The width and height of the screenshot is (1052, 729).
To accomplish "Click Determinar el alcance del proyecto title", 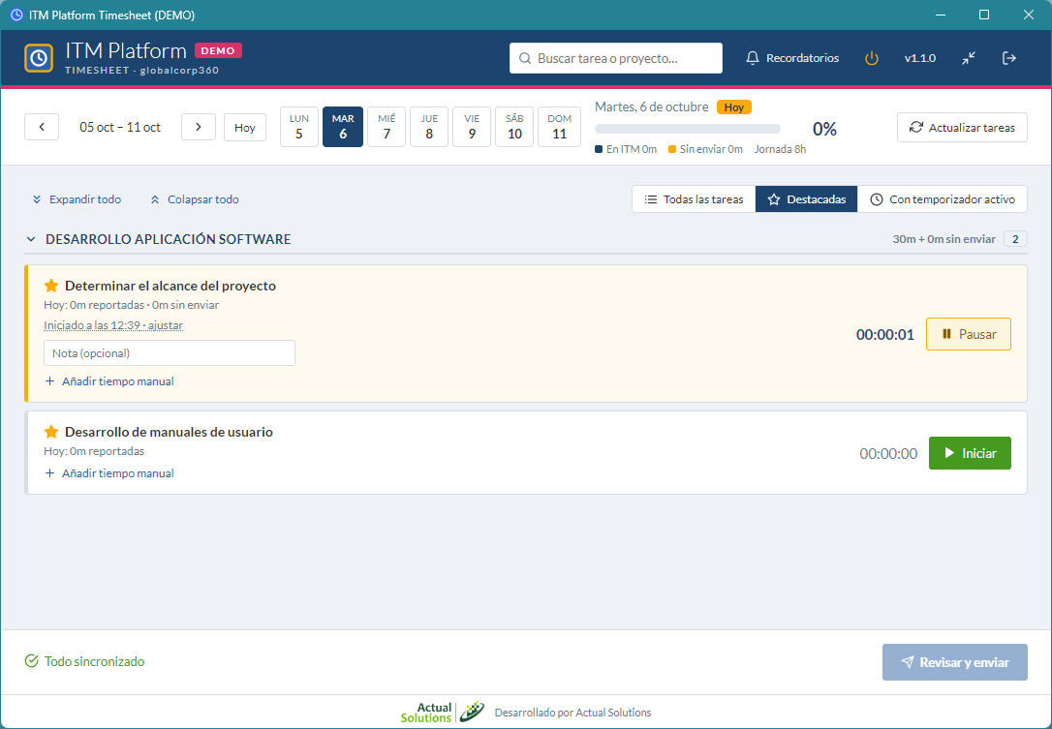I will point(170,287).
